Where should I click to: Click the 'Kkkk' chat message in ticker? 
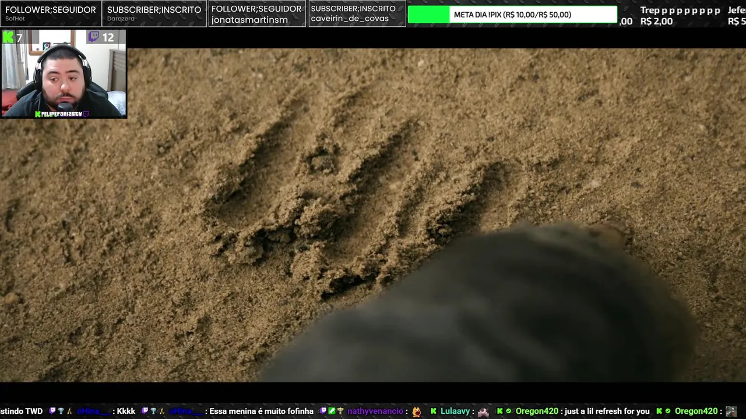[126, 411]
